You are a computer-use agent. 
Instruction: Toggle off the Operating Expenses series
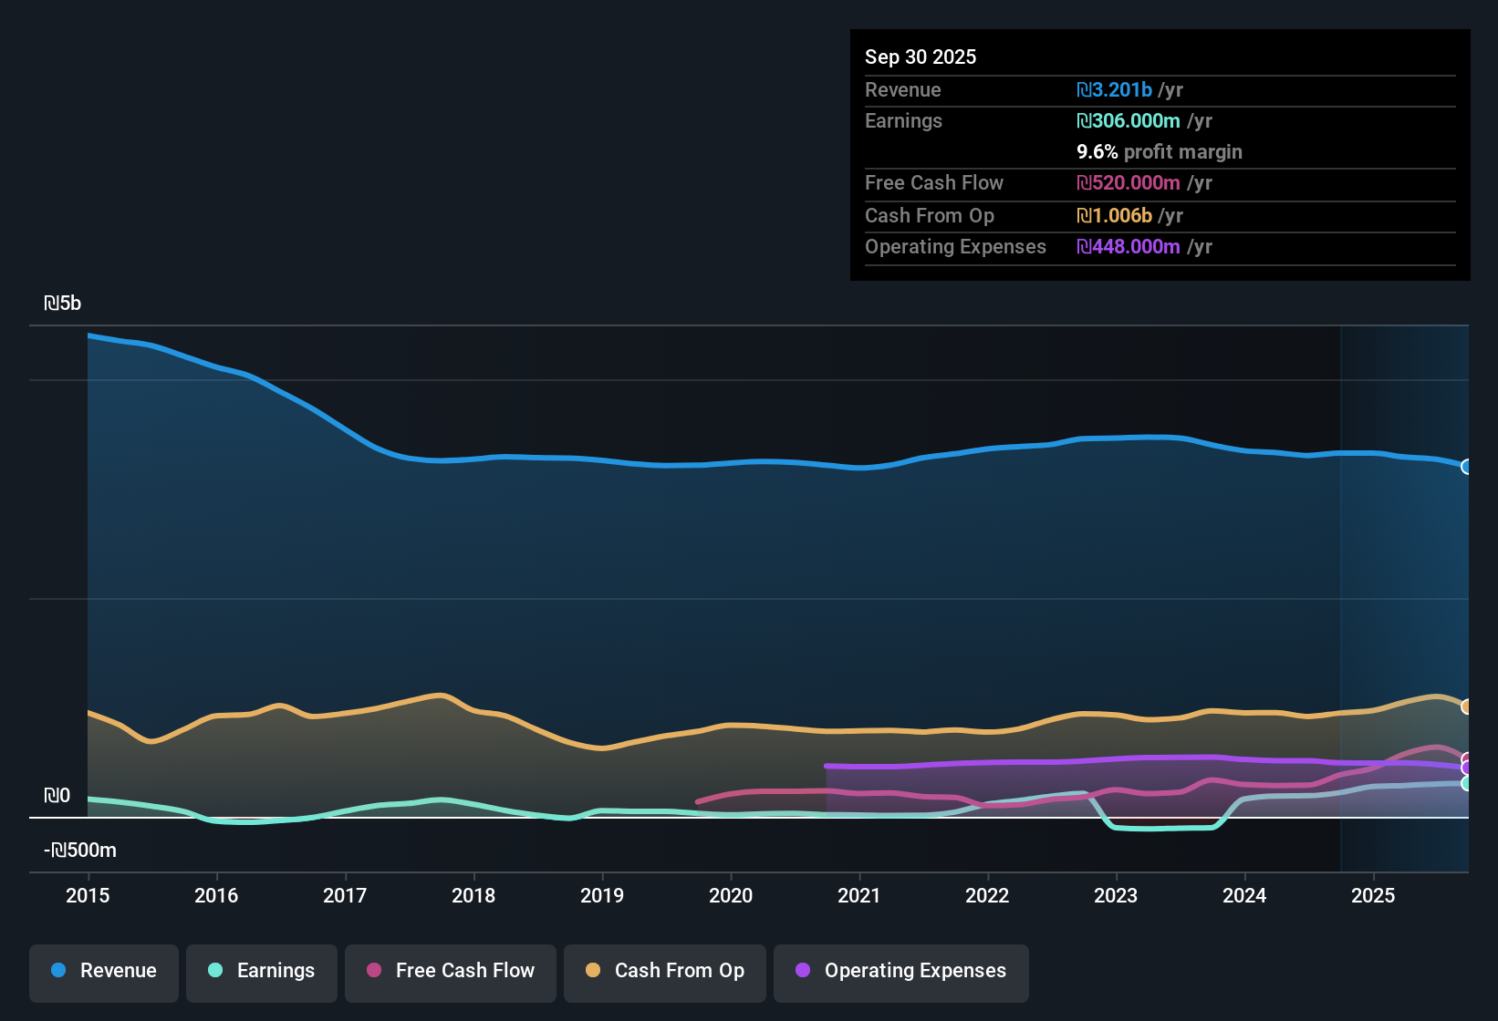(900, 971)
